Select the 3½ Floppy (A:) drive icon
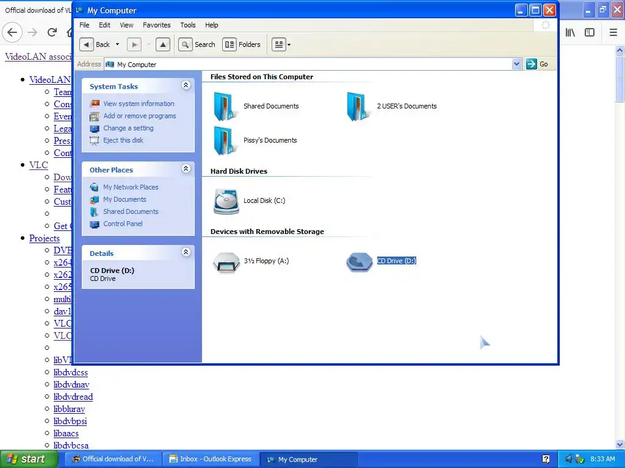The height and width of the screenshot is (468, 625). 226,262
